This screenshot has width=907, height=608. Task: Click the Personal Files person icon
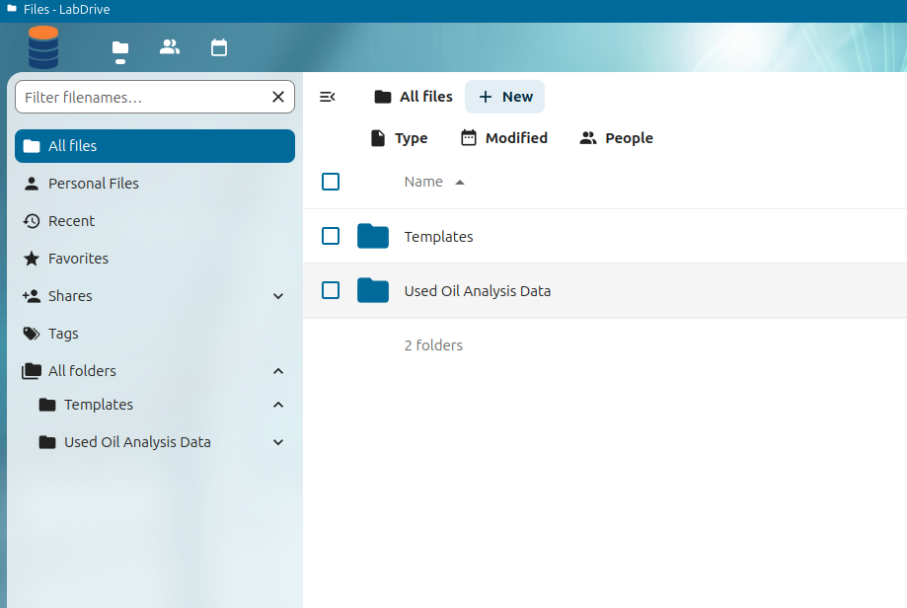point(32,184)
